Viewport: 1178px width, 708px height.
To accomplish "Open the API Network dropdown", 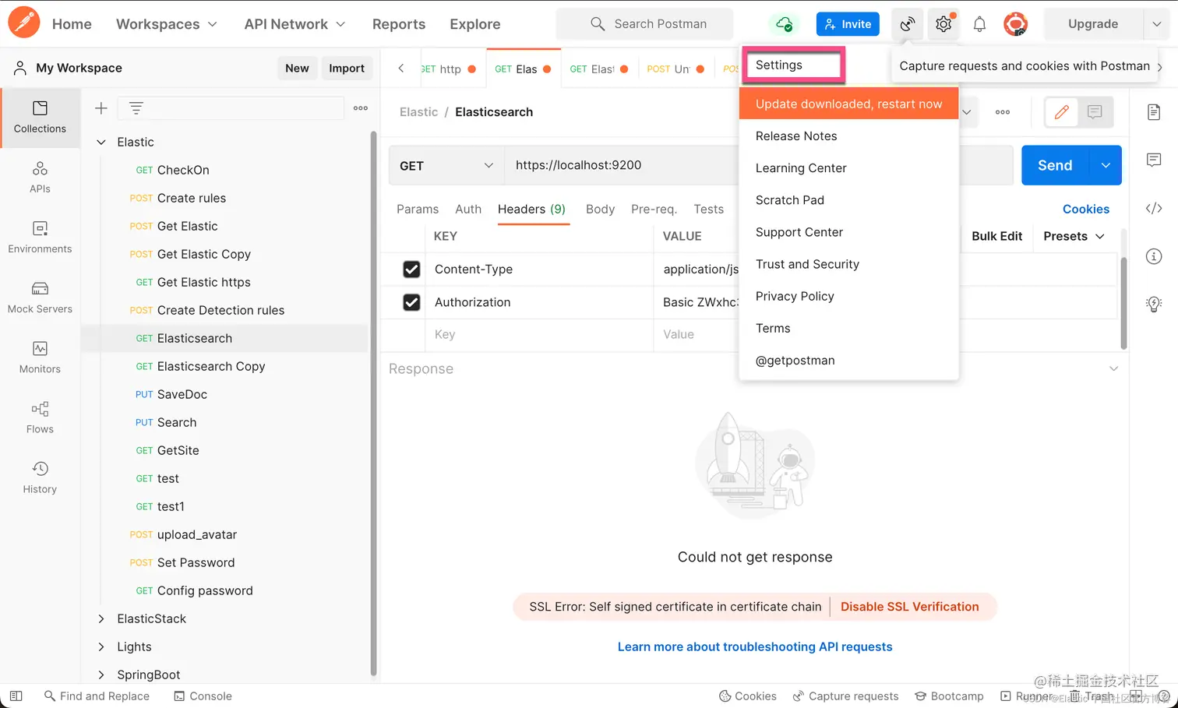I will [294, 24].
